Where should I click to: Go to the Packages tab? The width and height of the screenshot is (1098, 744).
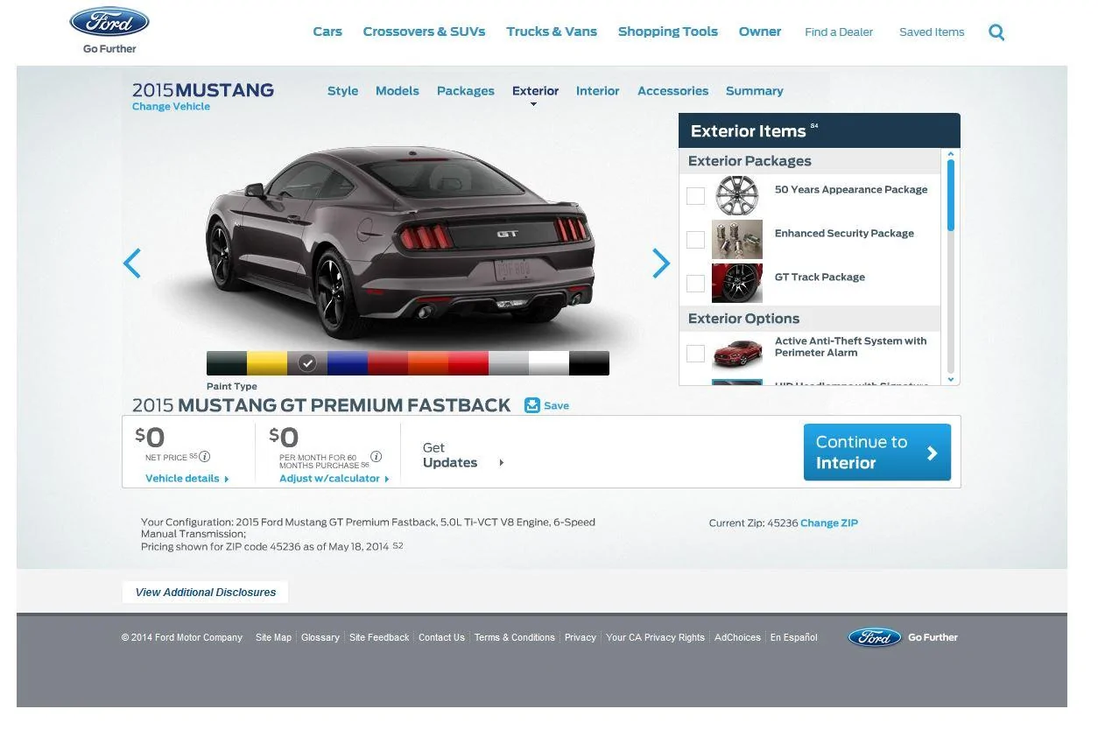coord(466,91)
